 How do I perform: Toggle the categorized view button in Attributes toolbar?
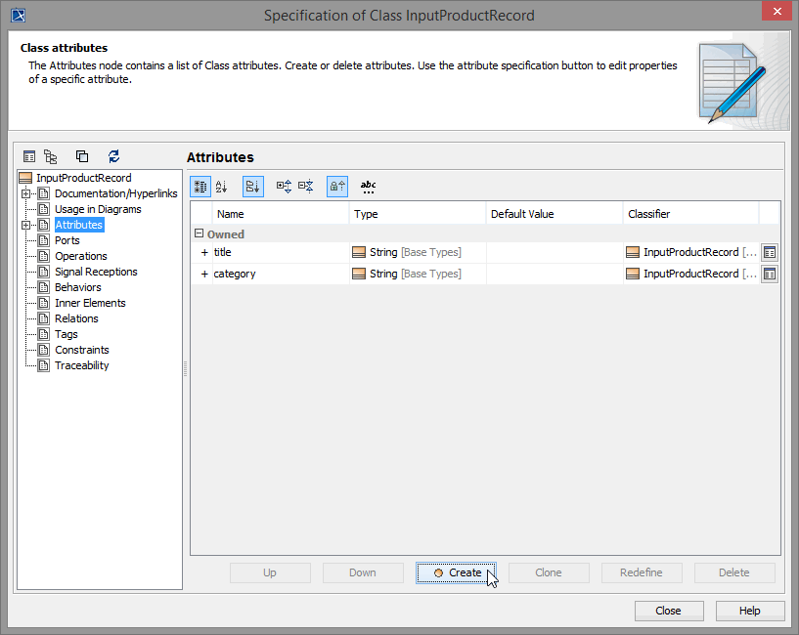tap(200, 186)
